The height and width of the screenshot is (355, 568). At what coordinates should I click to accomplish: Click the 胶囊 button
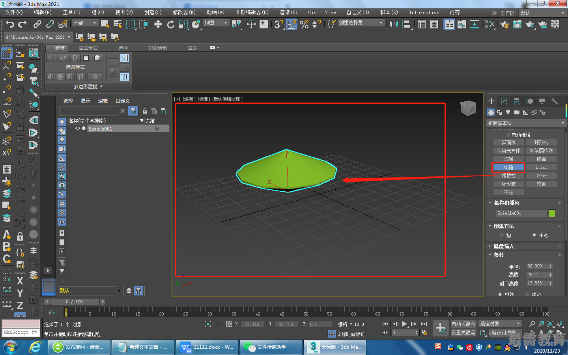tap(541, 159)
